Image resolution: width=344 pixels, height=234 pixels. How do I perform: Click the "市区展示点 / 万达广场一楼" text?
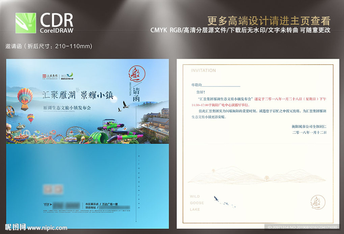pyautogui.click(x=101, y=204)
